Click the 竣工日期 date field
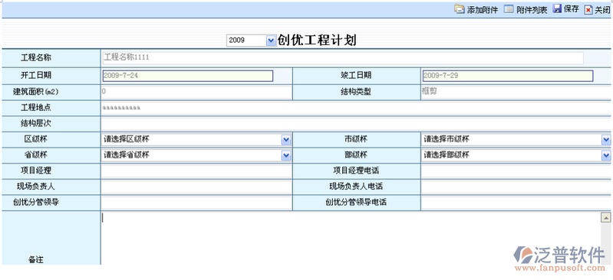The height and width of the screenshot is (280, 613). [x=508, y=76]
